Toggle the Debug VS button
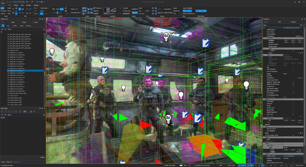The width and height of the screenshot is (306, 167). [x=135, y=13]
